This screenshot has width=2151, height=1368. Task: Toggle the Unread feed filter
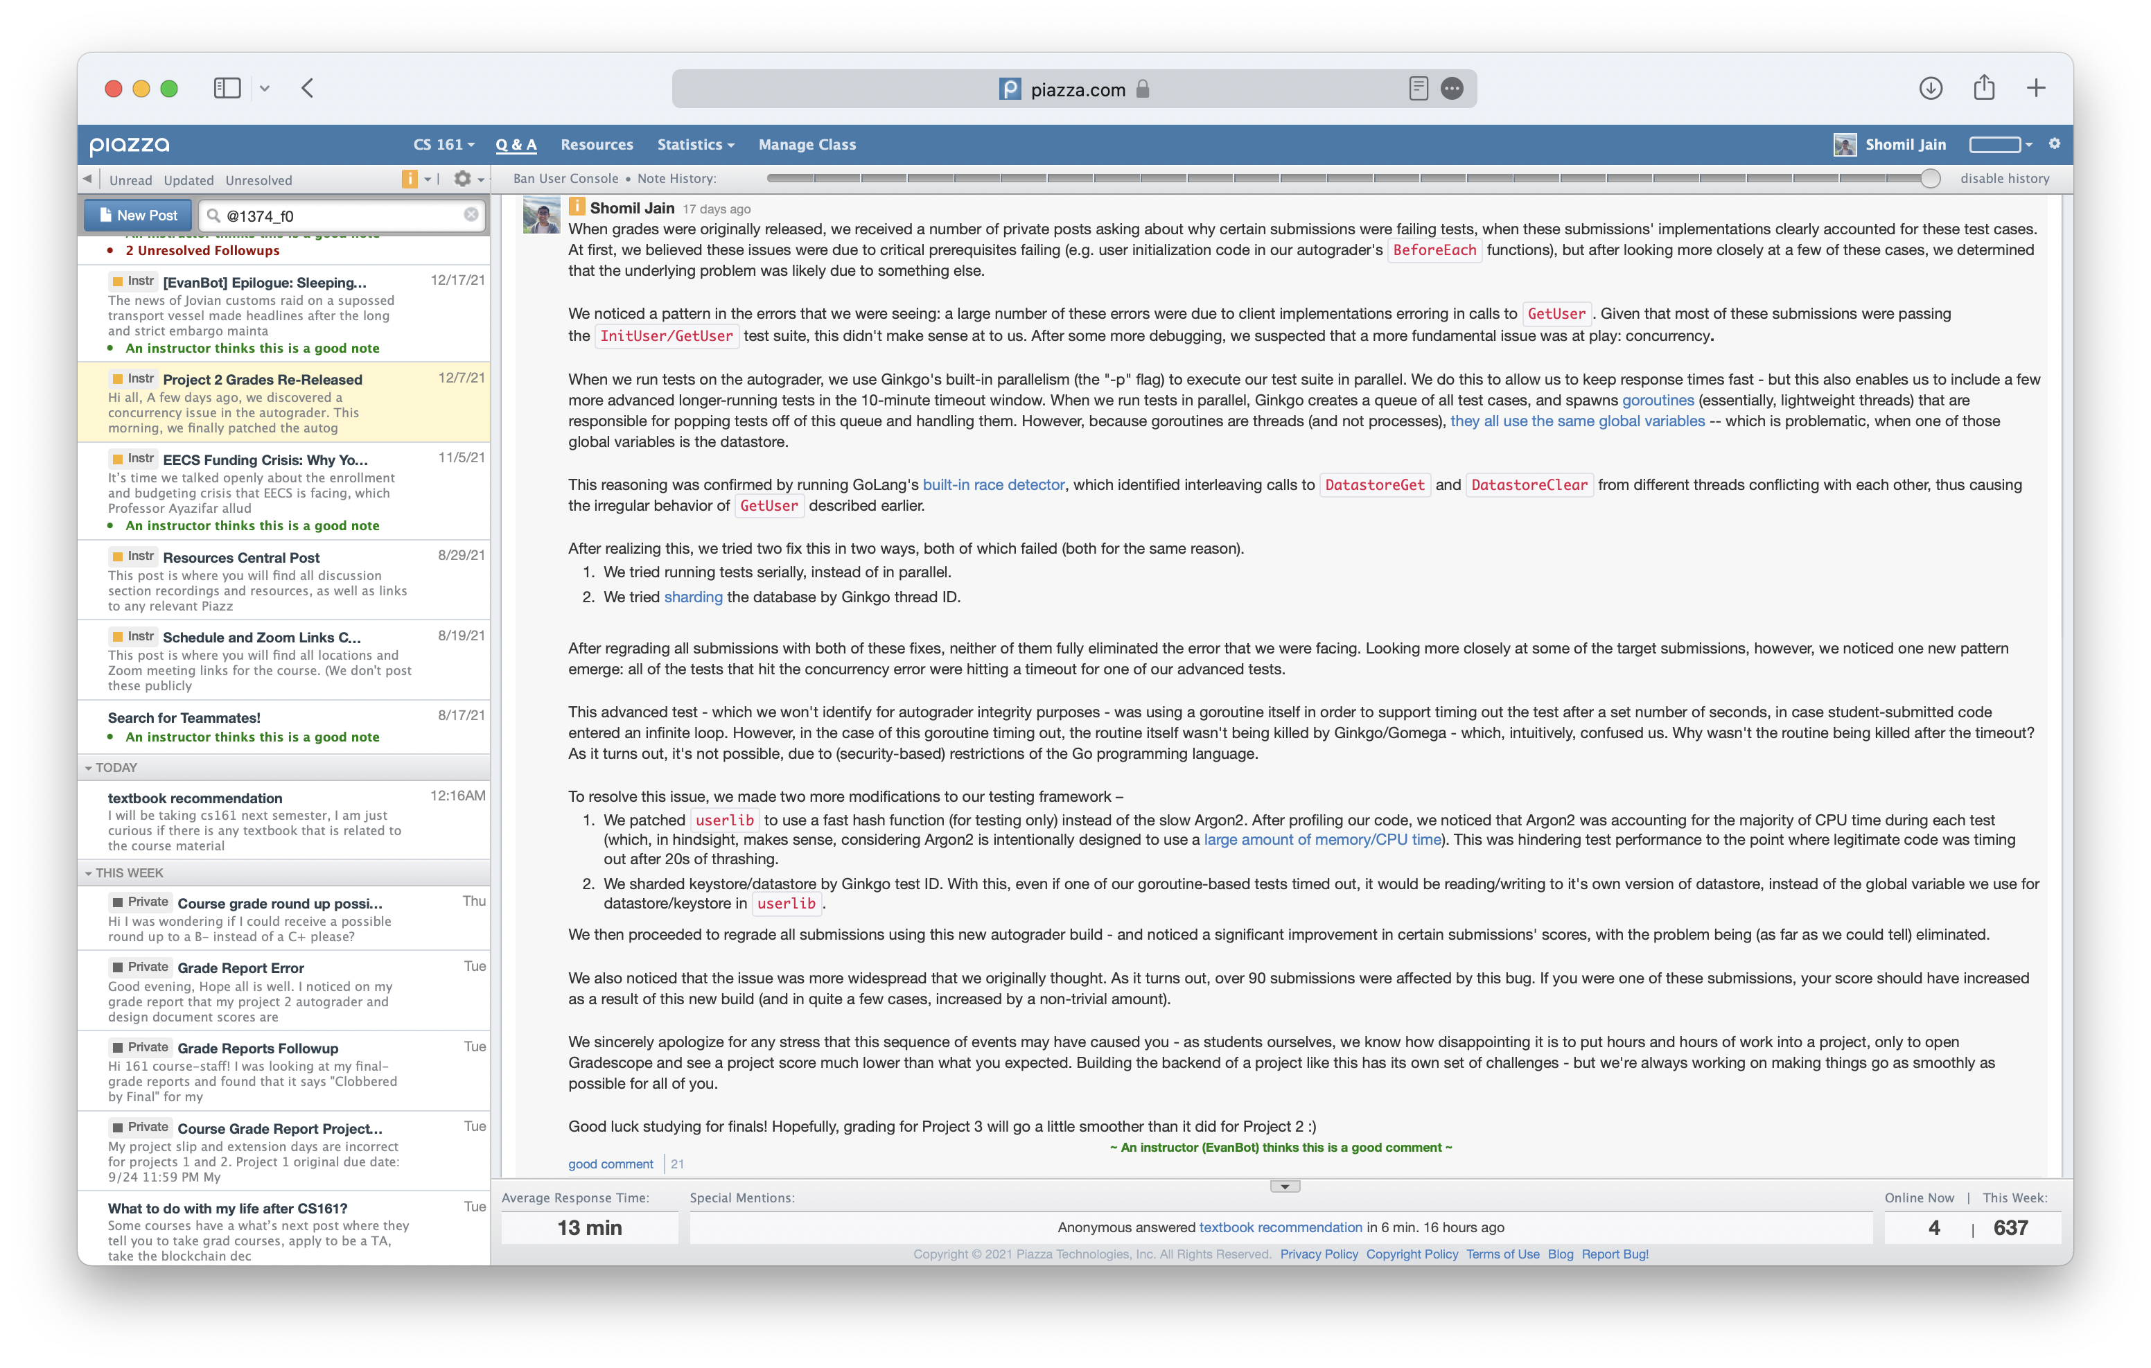coord(130,179)
